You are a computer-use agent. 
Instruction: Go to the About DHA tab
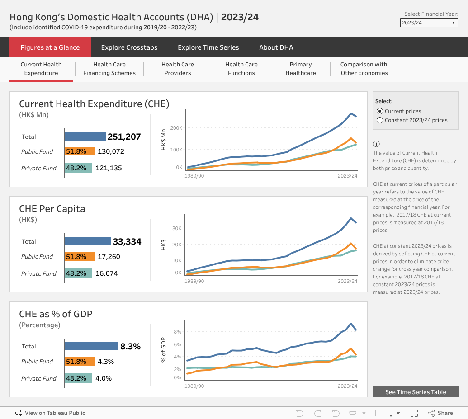pos(276,47)
